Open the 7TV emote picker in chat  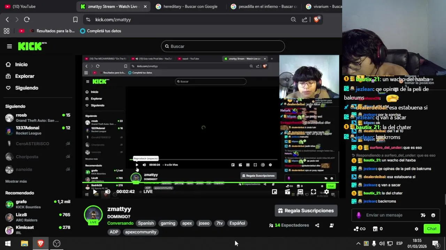[x=423, y=215]
